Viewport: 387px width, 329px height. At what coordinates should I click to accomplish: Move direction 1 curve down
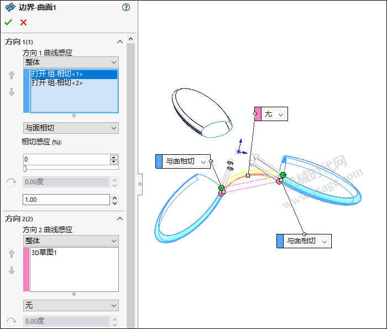[x=12, y=92]
